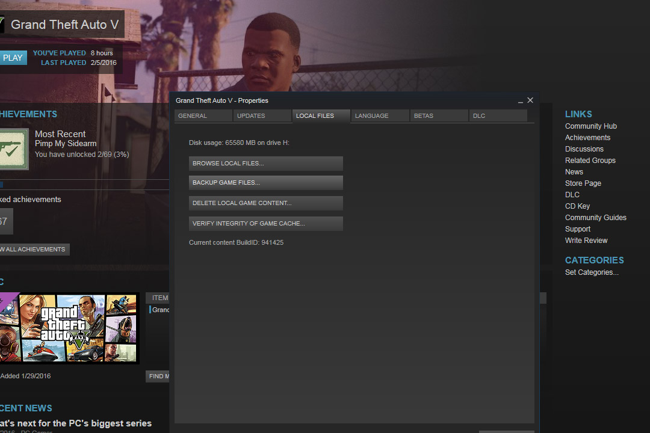
Task: Go to the DLC tab in Properties
Action: point(498,115)
